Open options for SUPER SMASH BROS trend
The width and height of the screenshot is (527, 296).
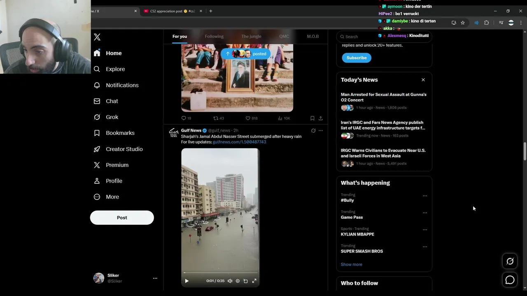pyautogui.click(x=425, y=247)
